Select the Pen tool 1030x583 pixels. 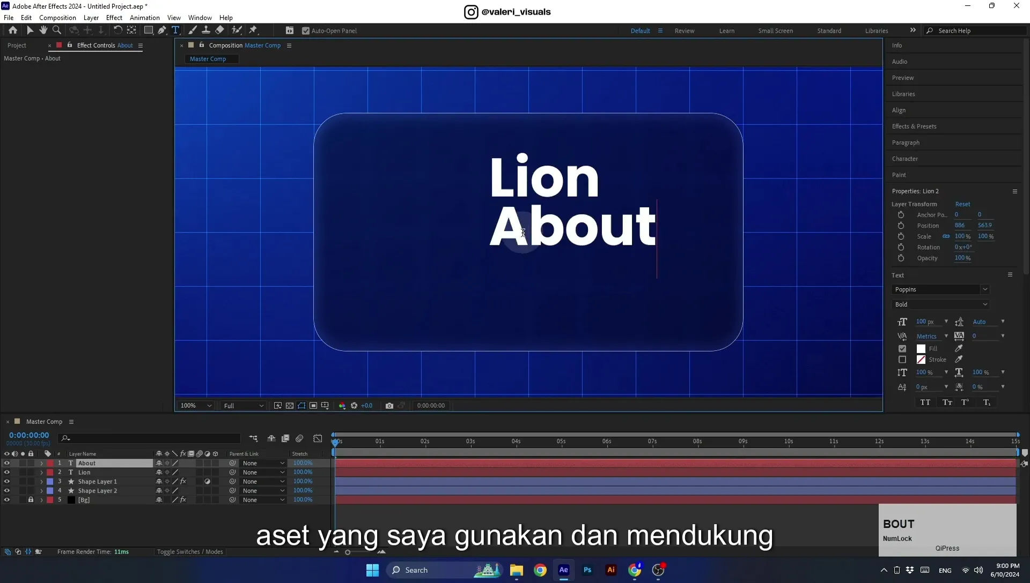[161, 31]
